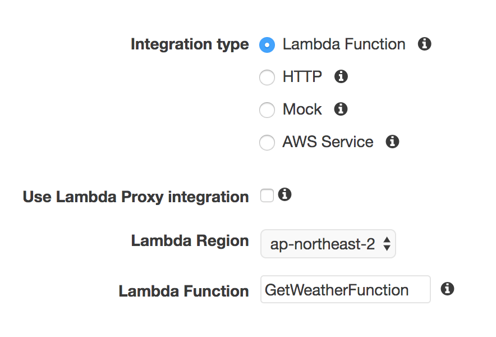Pick the AWS Service integration option
This screenshot has height=337, width=496.
tap(267, 143)
